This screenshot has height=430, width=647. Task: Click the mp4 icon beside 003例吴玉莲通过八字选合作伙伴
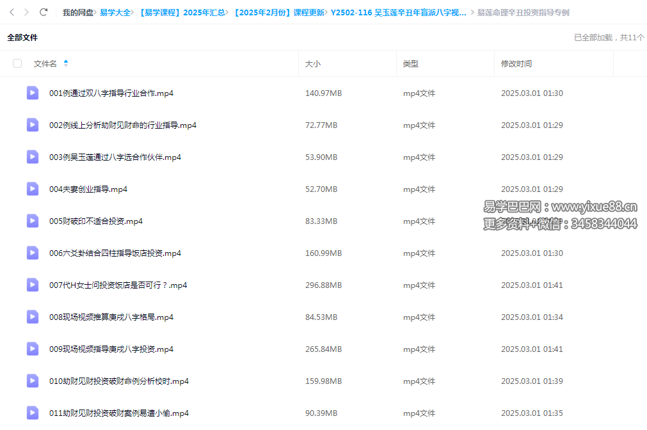tap(32, 156)
